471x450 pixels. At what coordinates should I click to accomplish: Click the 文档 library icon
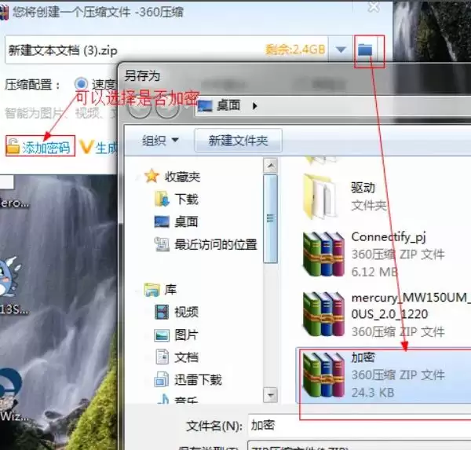(162, 357)
